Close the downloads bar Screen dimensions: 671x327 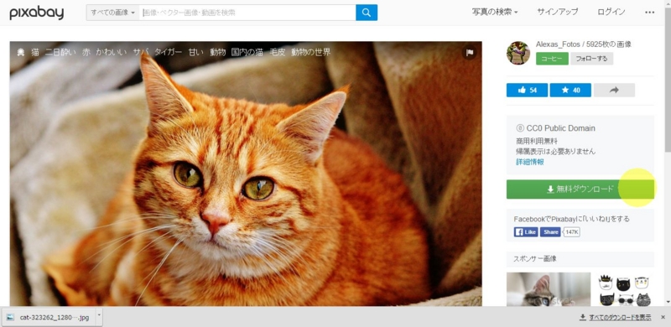[x=663, y=317]
